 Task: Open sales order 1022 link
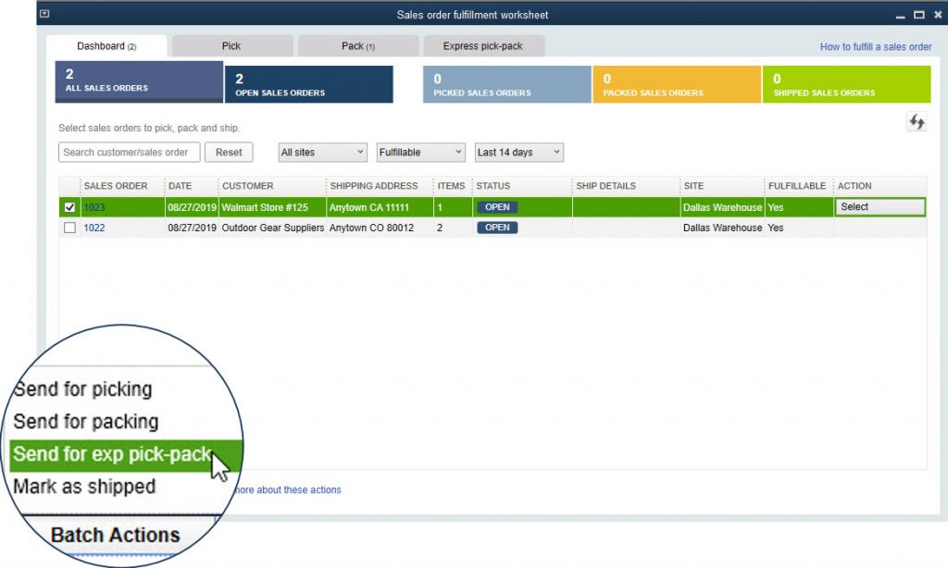(94, 228)
